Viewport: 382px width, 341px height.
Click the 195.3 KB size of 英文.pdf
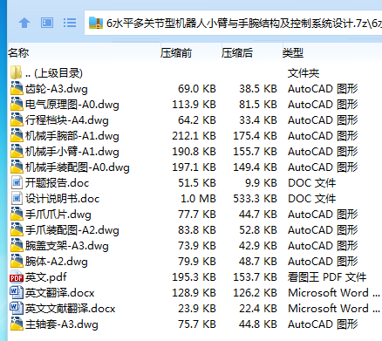click(194, 277)
